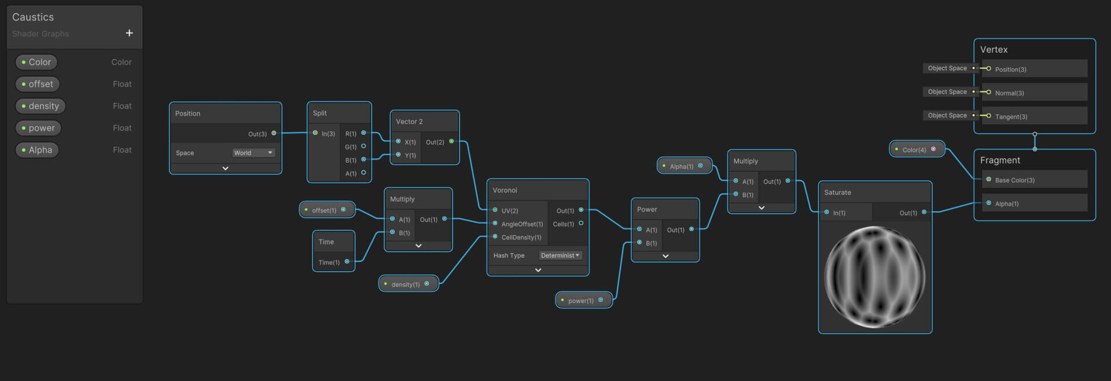
Task: Expand the Position node chevron
Action: point(226,168)
